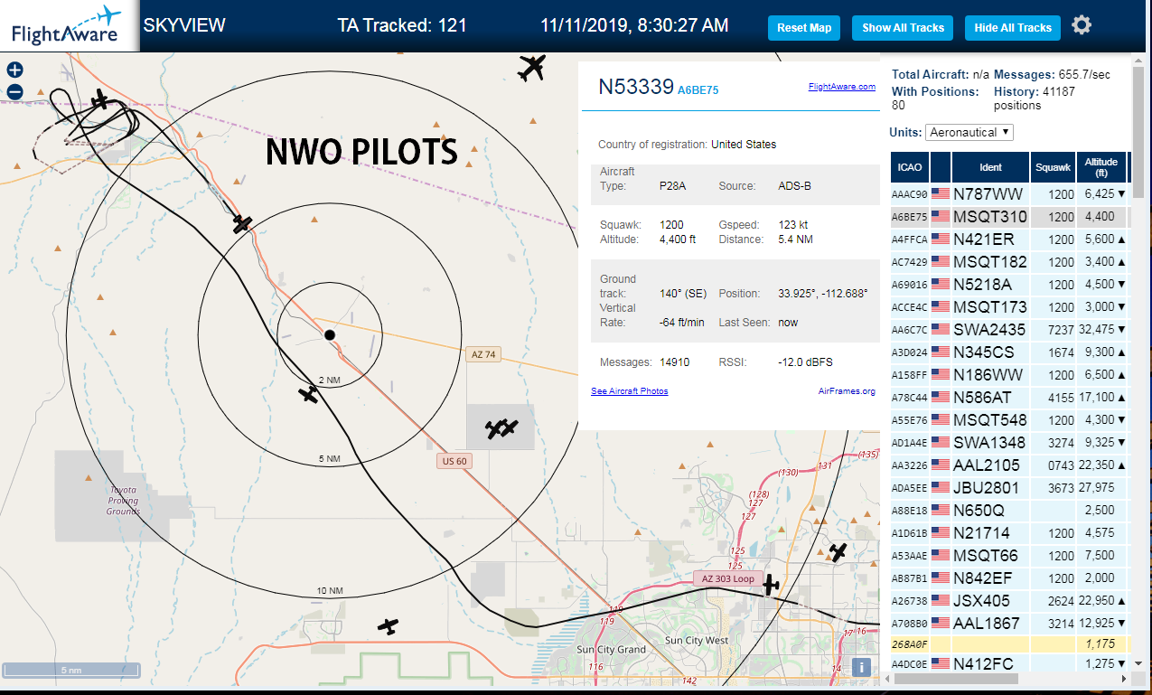Image resolution: width=1152 pixels, height=695 pixels.
Task: Sort by the blank flag column header
Action: (x=941, y=167)
